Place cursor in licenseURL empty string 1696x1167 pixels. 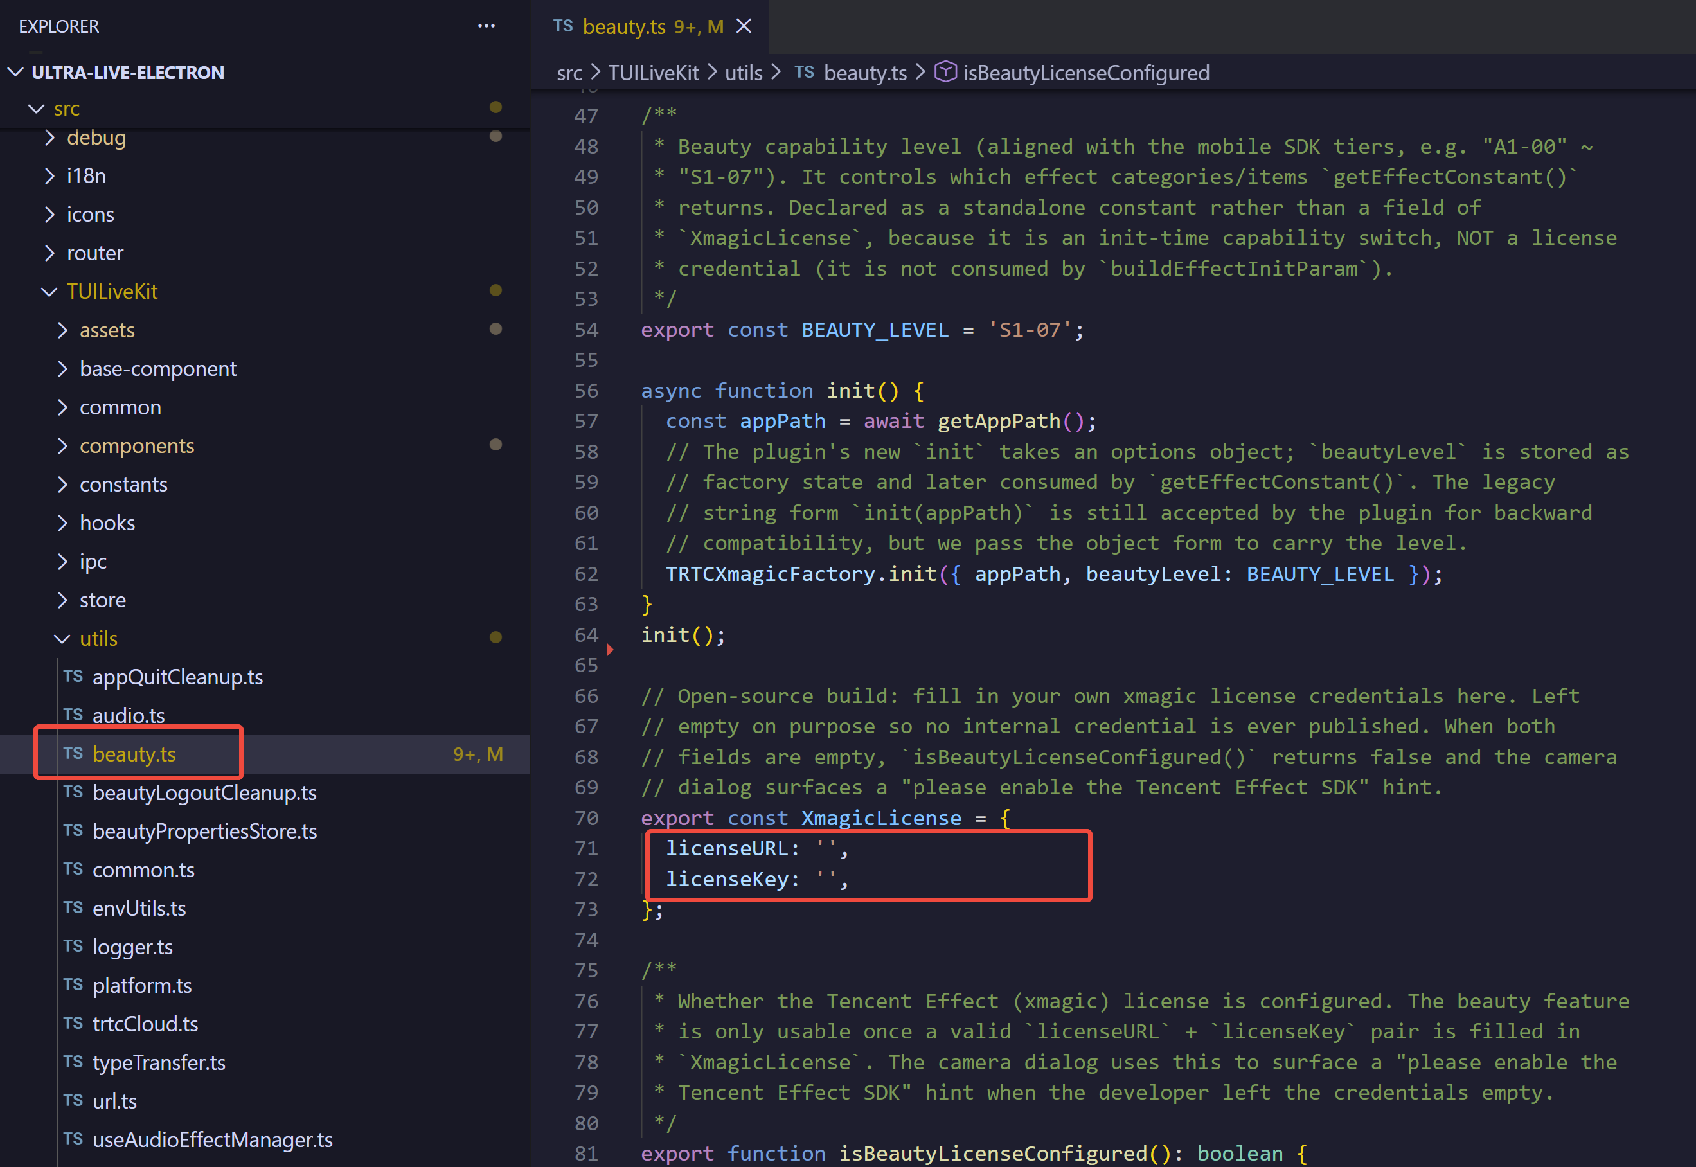point(826,848)
